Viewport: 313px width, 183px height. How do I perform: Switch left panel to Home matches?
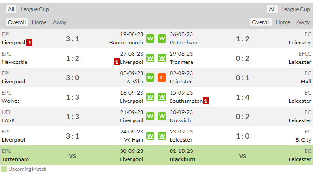click(x=39, y=22)
